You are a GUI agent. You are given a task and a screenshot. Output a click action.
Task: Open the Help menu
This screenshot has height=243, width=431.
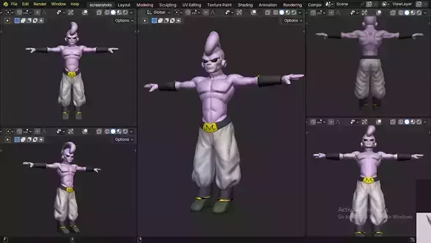[x=75, y=4]
